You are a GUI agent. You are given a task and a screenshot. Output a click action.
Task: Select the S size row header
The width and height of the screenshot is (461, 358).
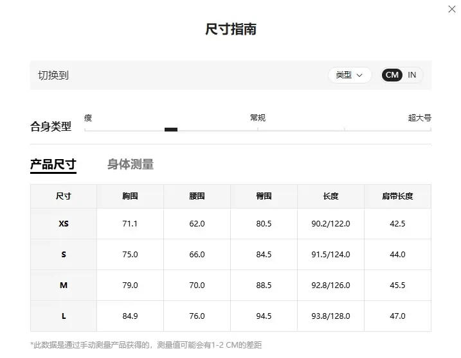pyautogui.click(x=64, y=255)
